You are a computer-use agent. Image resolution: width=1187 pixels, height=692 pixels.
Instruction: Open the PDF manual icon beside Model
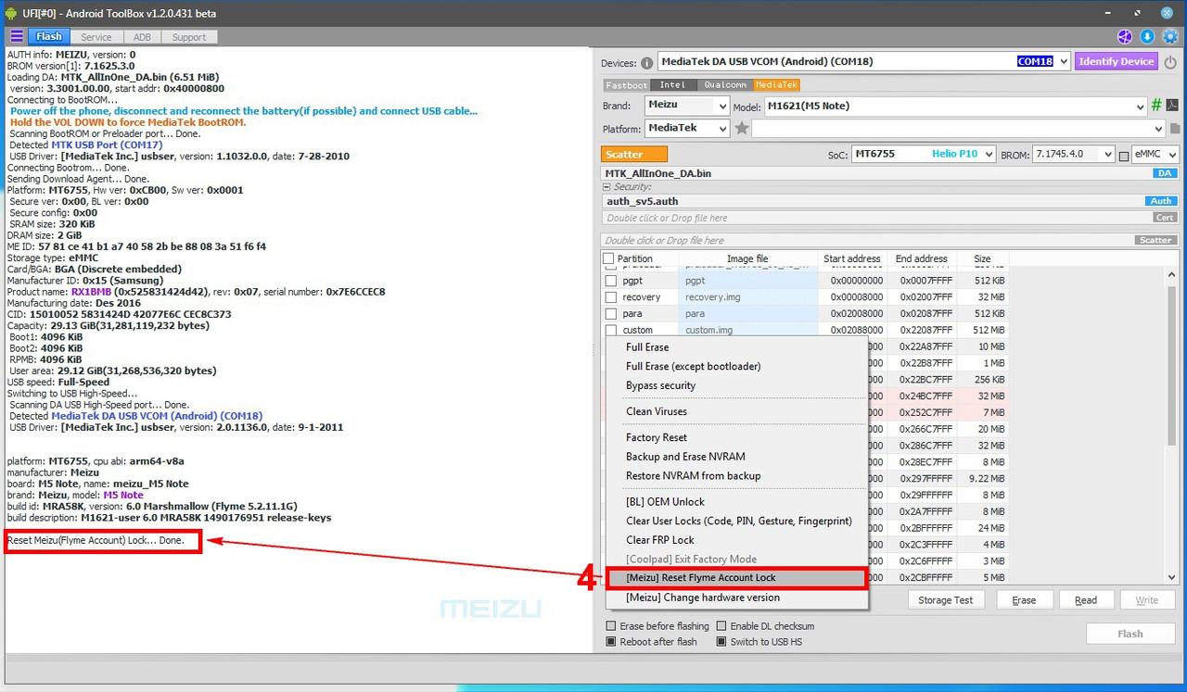tap(1172, 106)
